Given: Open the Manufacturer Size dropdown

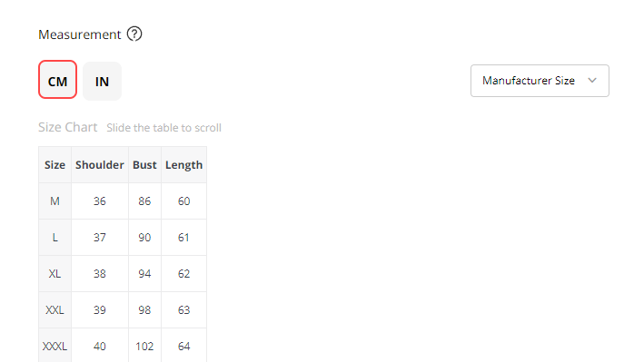Looking at the screenshot, I should click(x=540, y=81).
